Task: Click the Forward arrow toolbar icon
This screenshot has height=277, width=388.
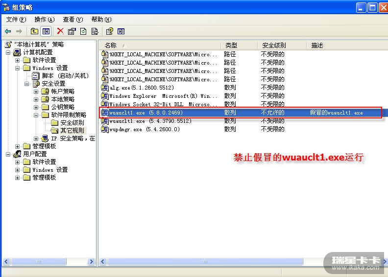Action: tap(19, 31)
